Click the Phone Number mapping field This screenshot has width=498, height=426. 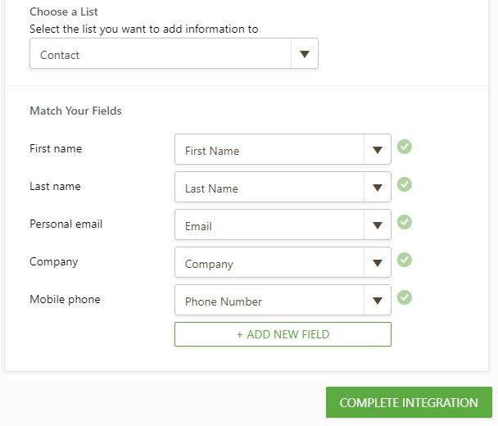pos(269,301)
